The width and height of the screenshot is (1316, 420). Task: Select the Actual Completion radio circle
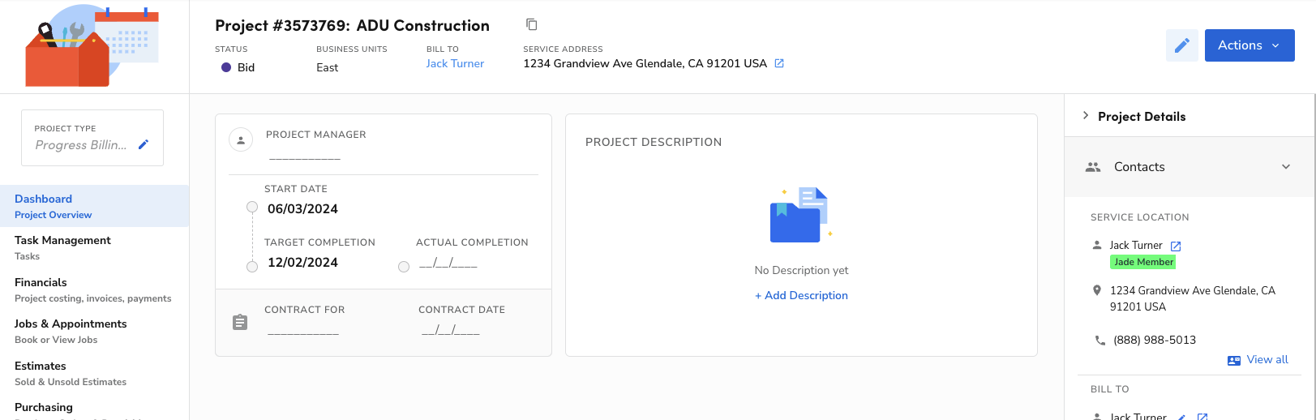pos(404,267)
